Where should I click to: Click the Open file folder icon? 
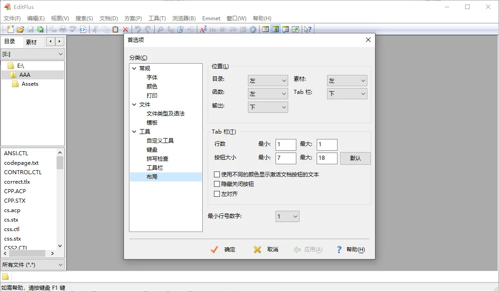pos(20,29)
